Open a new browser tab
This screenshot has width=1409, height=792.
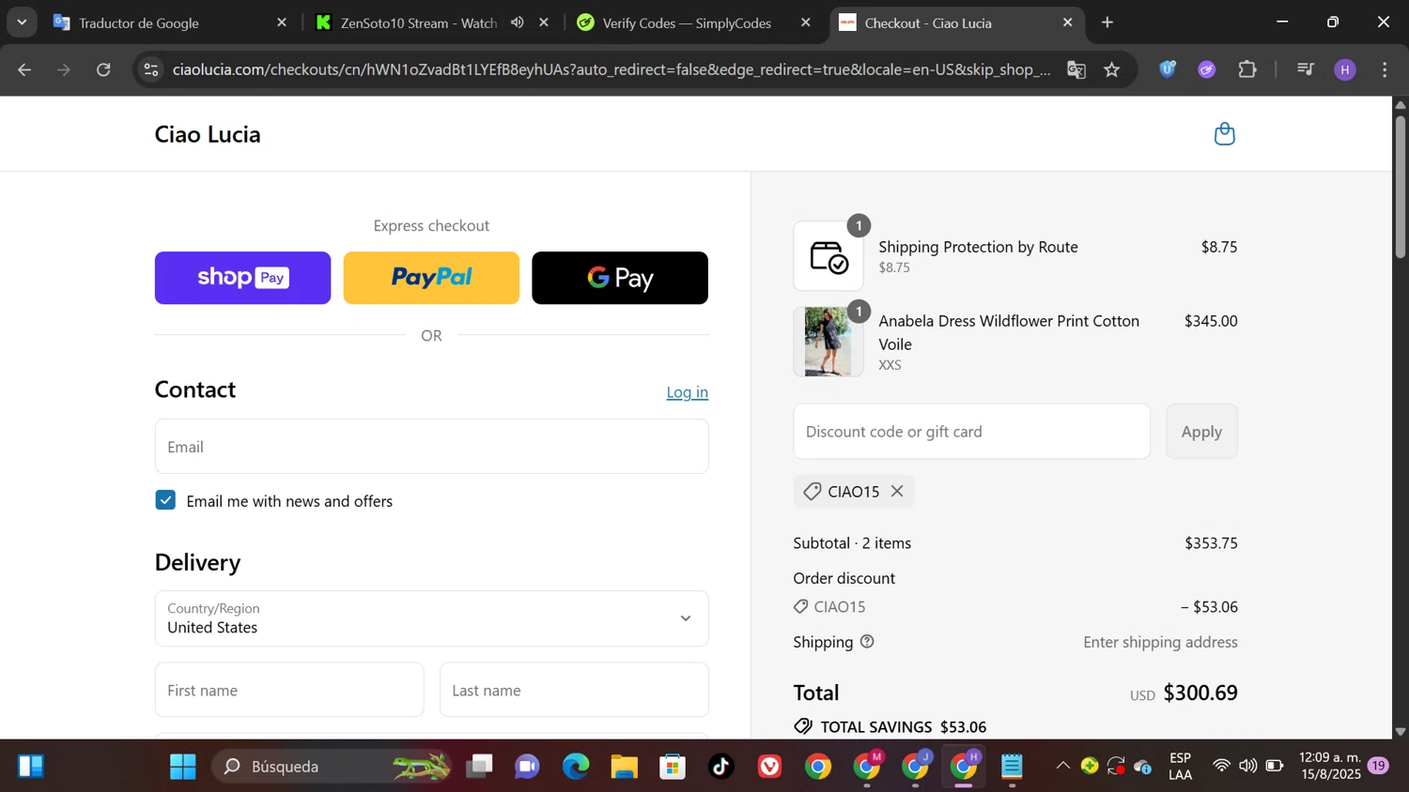point(1107,23)
